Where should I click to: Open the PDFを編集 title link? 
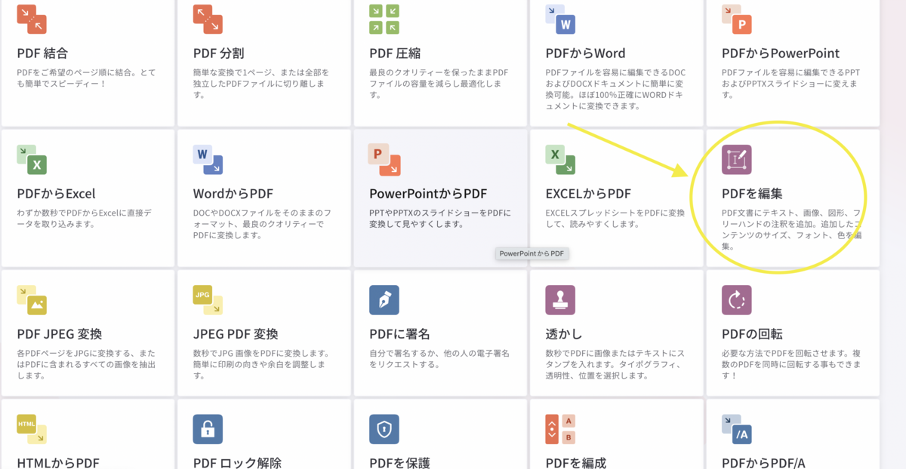coord(752,194)
